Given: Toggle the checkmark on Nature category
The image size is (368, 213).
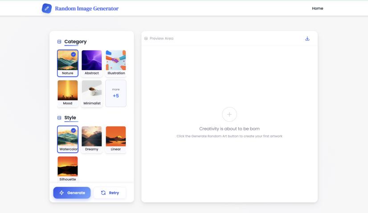Looking at the screenshot, I should click(x=74, y=54).
